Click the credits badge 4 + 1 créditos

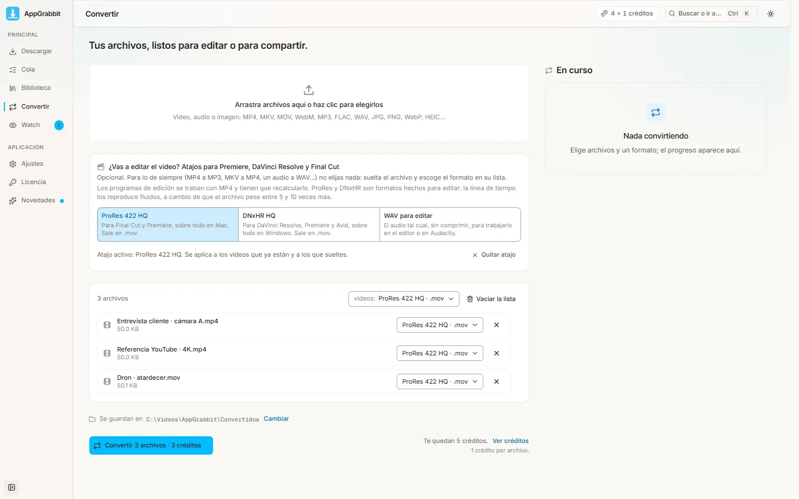coord(627,13)
